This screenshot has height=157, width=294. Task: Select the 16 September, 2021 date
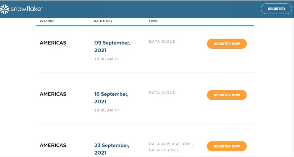pyautogui.click(x=111, y=98)
